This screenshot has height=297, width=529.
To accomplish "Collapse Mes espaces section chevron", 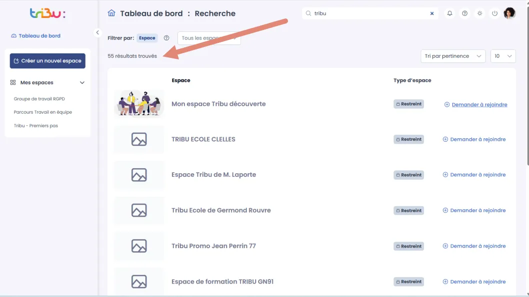I will click(x=82, y=82).
